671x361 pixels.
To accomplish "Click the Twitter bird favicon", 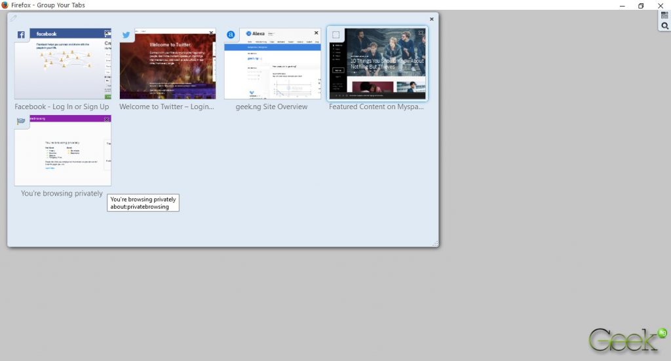I will tap(126, 35).
